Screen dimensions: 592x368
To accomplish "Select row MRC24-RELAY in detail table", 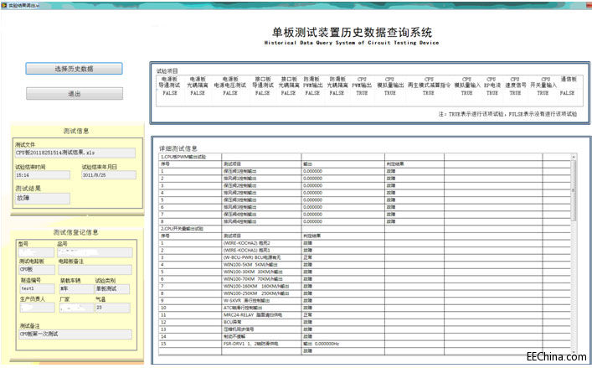I will [x=365, y=314].
